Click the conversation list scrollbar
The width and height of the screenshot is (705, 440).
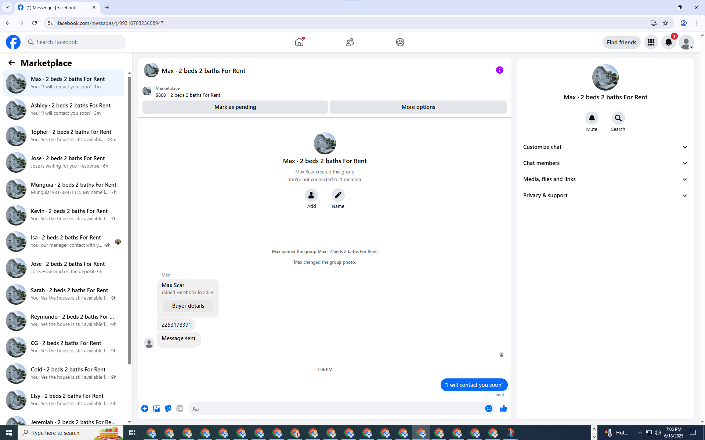coord(129,220)
